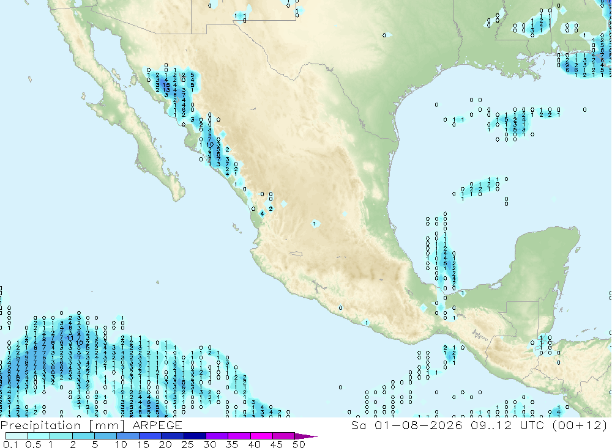Click the 40–45 mm magenta legend swatch
Viewport: 612px width, 448px height.
[x=261, y=436]
